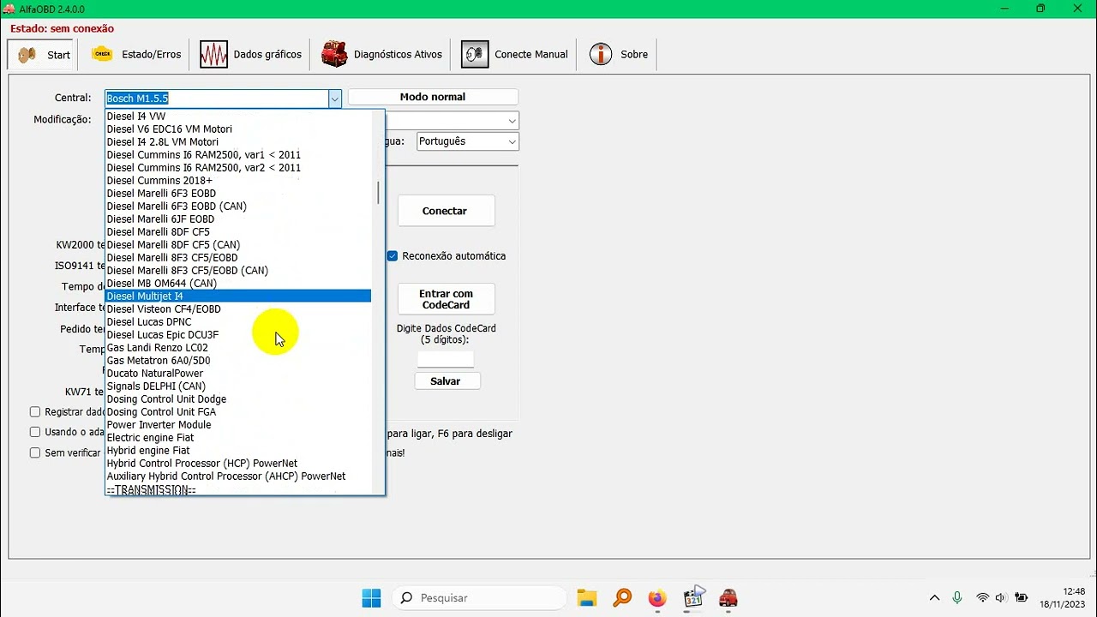Toggle the Usando o adaptador checkbox
This screenshot has width=1097, height=617.
(x=35, y=433)
